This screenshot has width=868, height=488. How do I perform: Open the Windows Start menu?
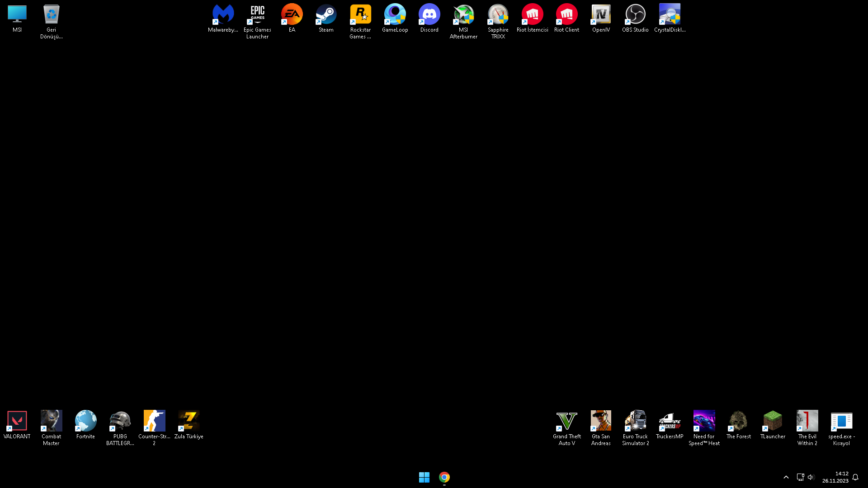(x=424, y=477)
